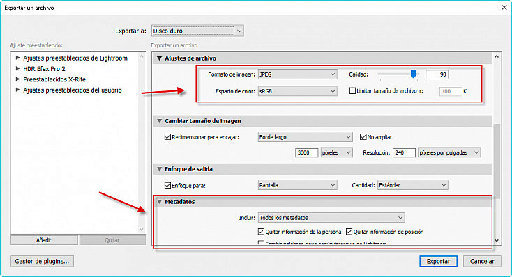Open the Espacio de color sRGB dropdown
The height and width of the screenshot is (277, 512).
[297, 91]
